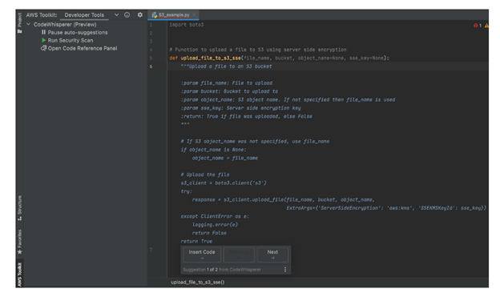Click the Python file icon on S3_example.py tab
Image resolution: width=500 pixels, height=297 pixels.
[155, 14]
